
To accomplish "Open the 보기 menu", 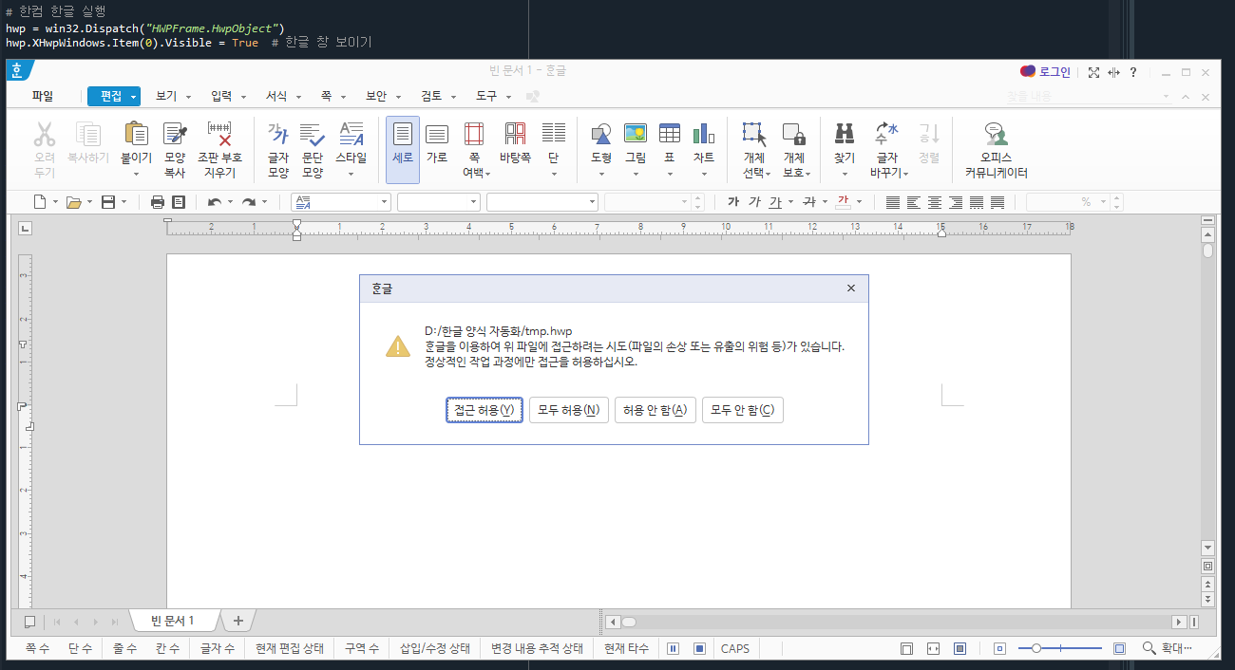I will tap(166, 96).
